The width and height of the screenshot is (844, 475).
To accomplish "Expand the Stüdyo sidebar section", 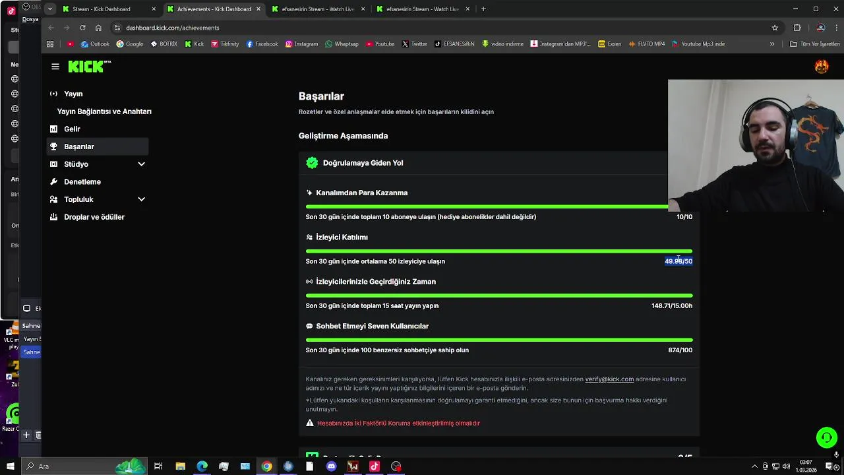I will tap(141, 164).
